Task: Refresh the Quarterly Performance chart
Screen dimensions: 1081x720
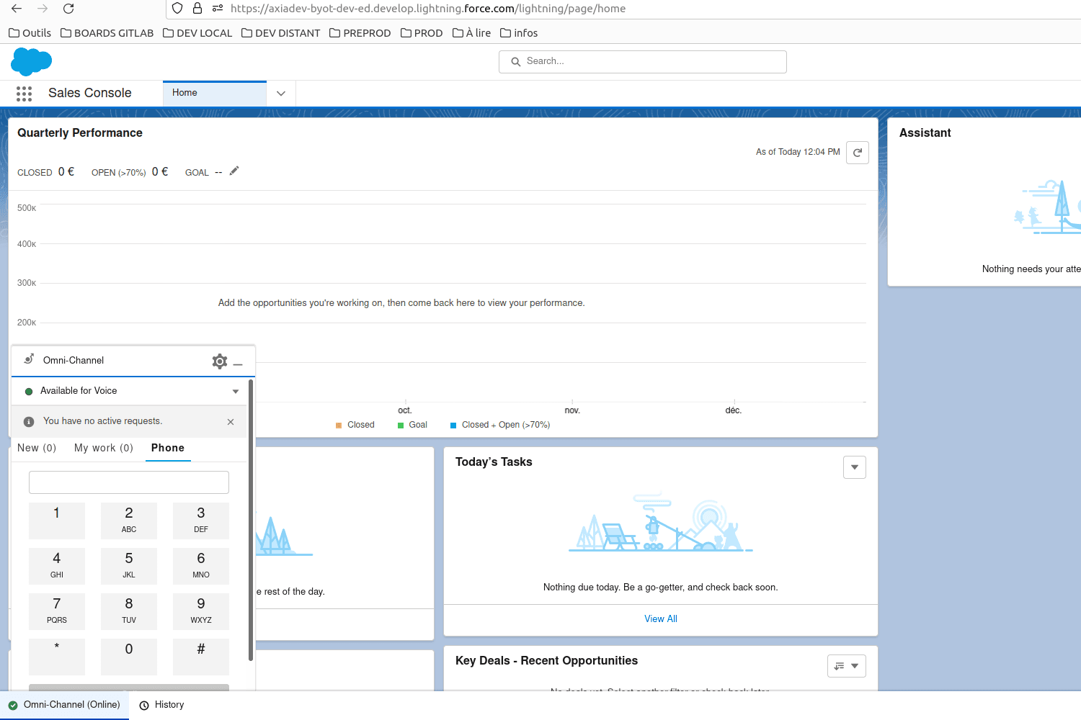Action: pyautogui.click(x=858, y=153)
